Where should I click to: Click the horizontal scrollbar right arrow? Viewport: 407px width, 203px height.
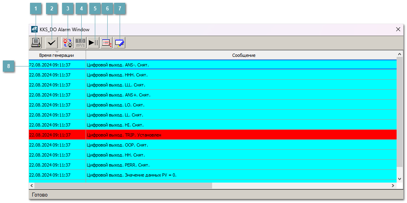coord(393,186)
